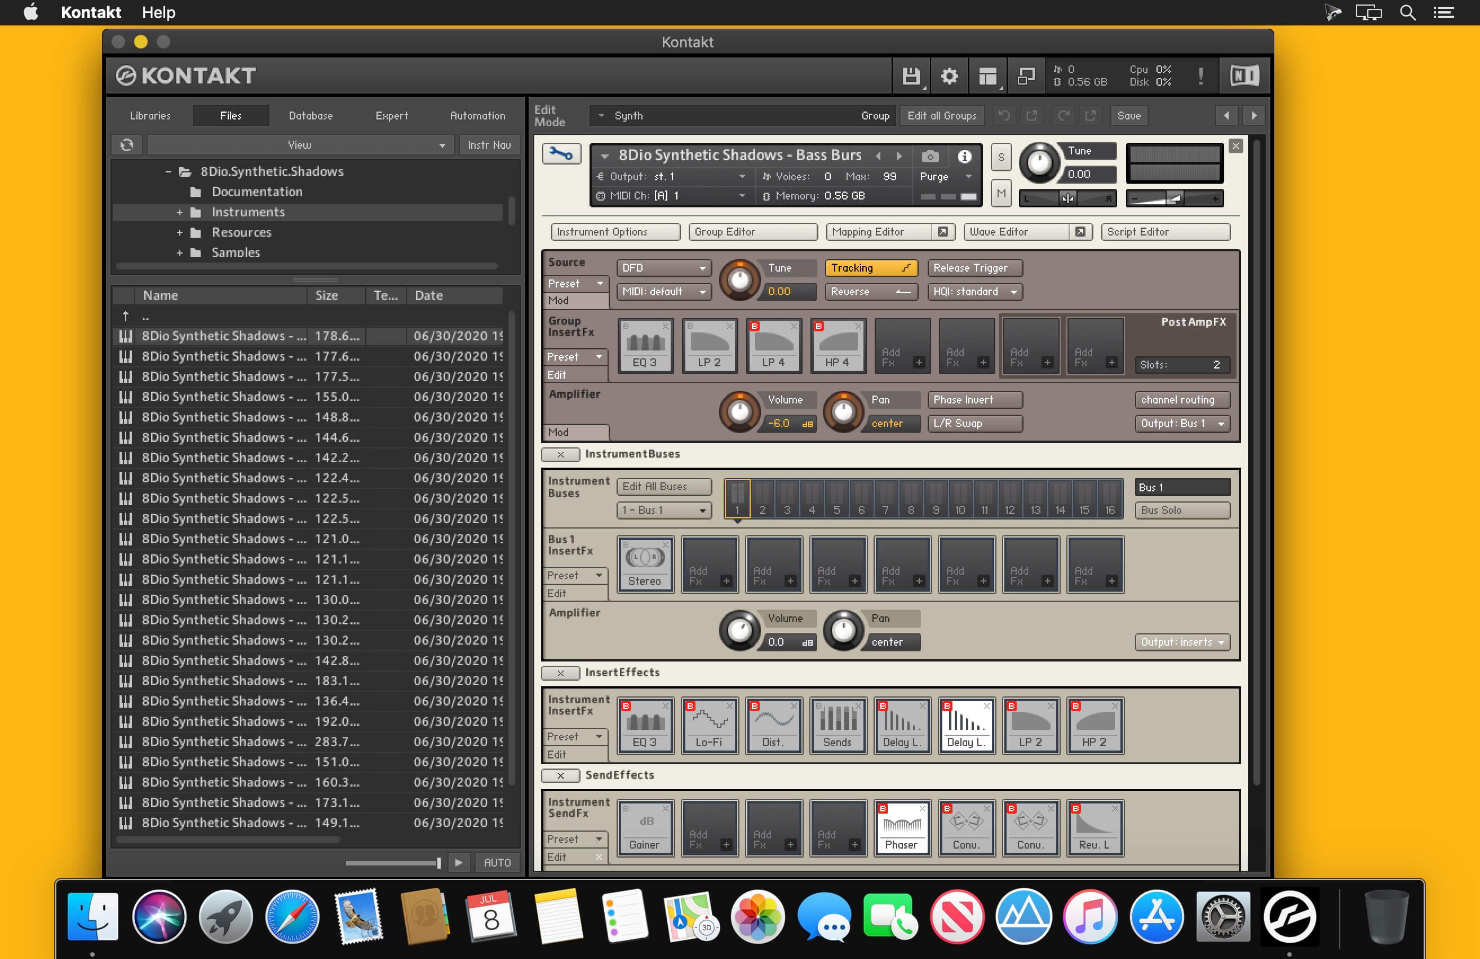1480x959 pixels.
Task: Enable Phase Invert
Action: pyautogui.click(x=974, y=399)
